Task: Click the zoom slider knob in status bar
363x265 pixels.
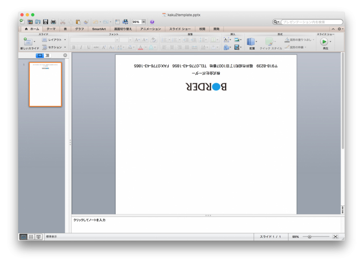Action: pyautogui.click(x=309, y=237)
